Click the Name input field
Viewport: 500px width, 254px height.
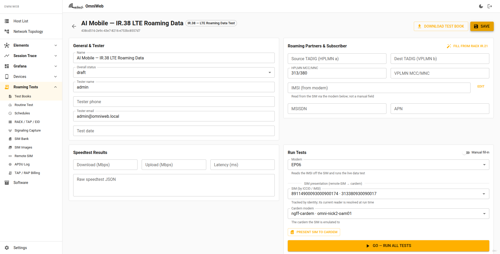point(174,58)
